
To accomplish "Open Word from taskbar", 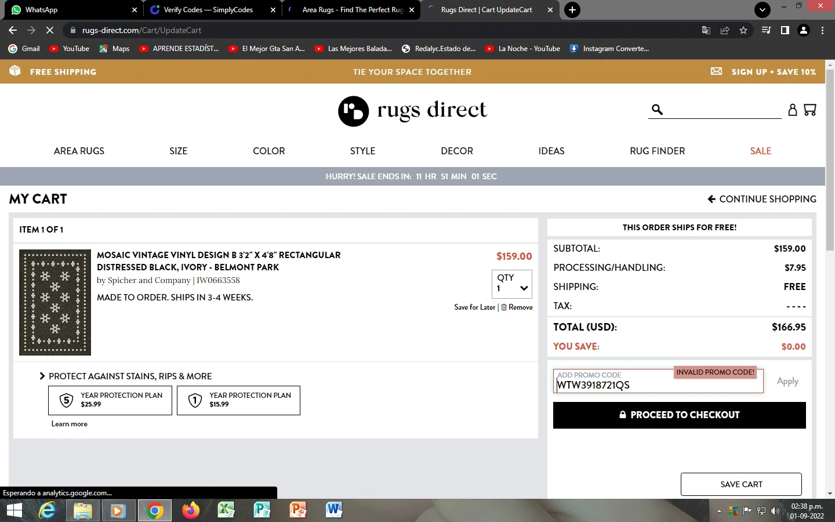I will point(334,510).
